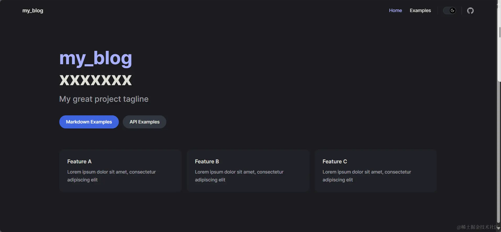
Task: Select the Feature B heading
Action: pyautogui.click(x=207, y=161)
